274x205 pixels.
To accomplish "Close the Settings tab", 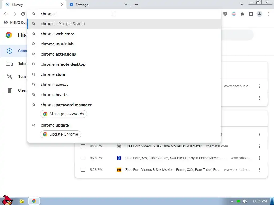I will (x=126, y=5).
